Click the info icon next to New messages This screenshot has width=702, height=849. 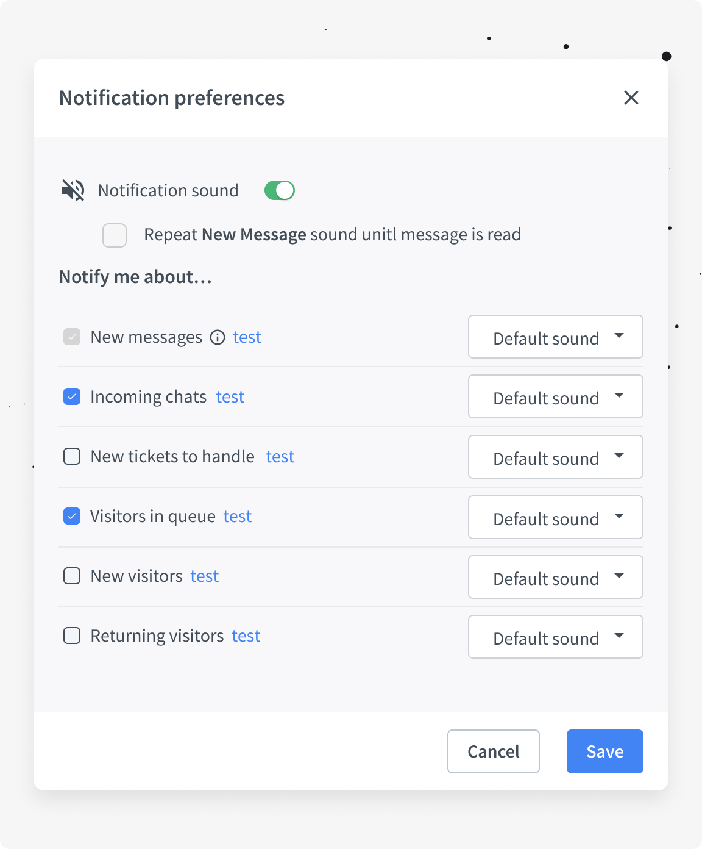(x=218, y=337)
